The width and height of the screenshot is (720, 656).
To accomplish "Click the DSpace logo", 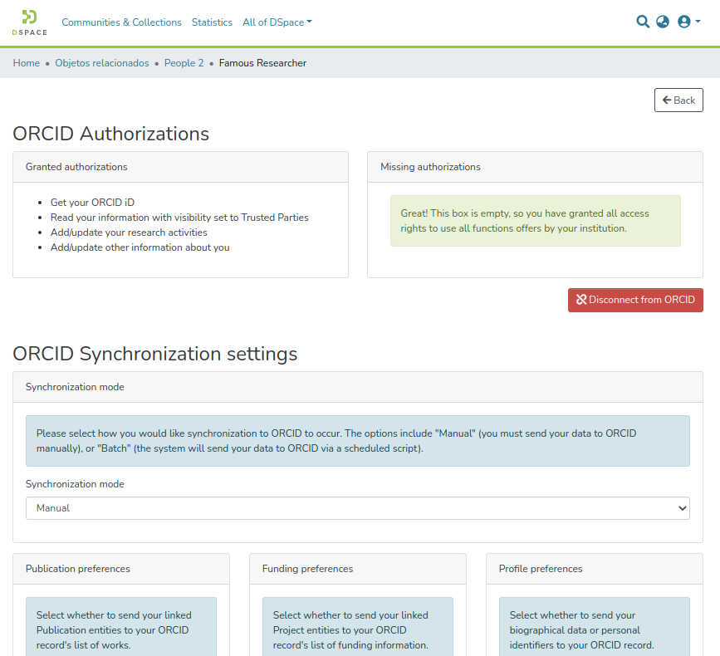I will 29,22.
